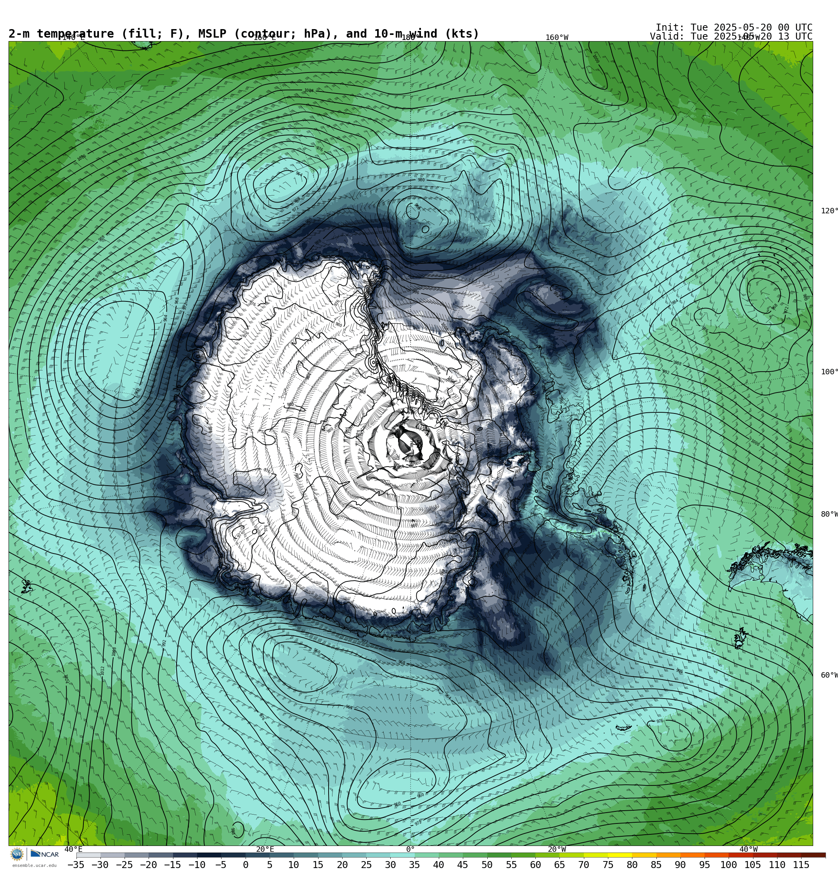
Task: Click the -35 colorbar label
Action: [76, 865]
